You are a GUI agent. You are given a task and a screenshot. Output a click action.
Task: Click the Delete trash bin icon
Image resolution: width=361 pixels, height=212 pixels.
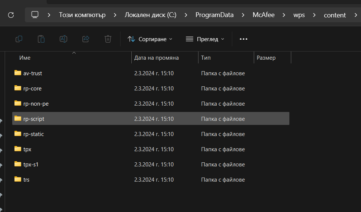point(108,39)
